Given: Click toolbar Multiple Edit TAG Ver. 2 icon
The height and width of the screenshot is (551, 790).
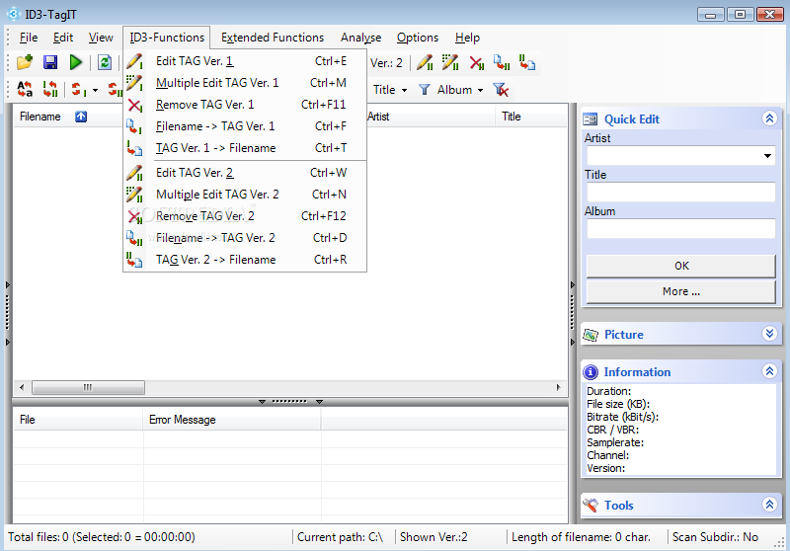Looking at the screenshot, I should coord(450,63).
